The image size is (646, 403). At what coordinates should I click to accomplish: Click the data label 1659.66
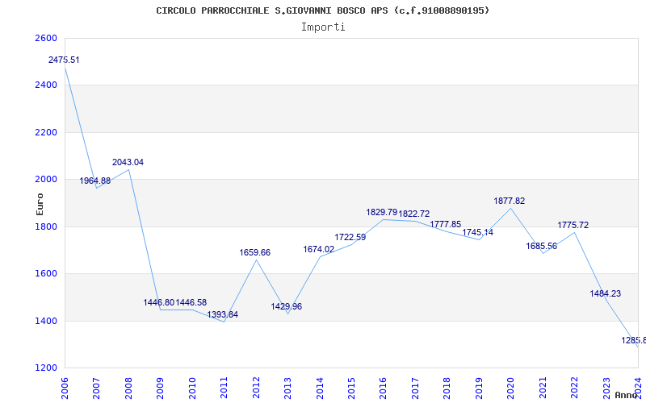(255, 253)
